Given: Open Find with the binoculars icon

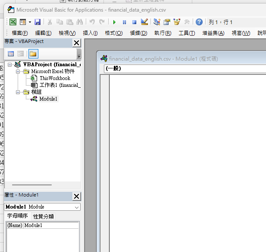Looking at the screenshot, I should [x=79, y=22].
